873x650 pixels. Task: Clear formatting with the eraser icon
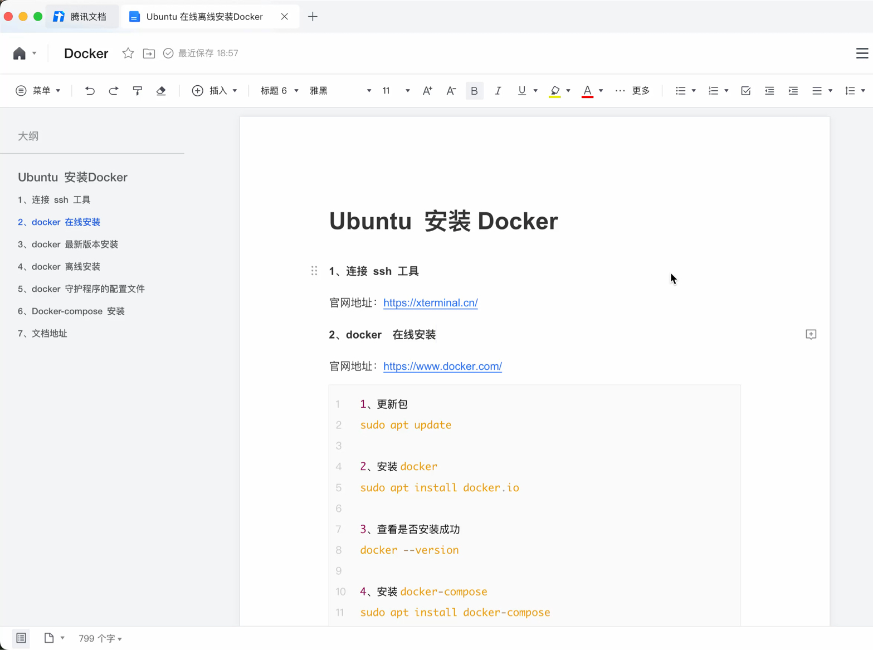tap(161, 91)
